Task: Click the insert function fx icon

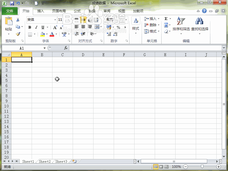Action: [66, 48]
